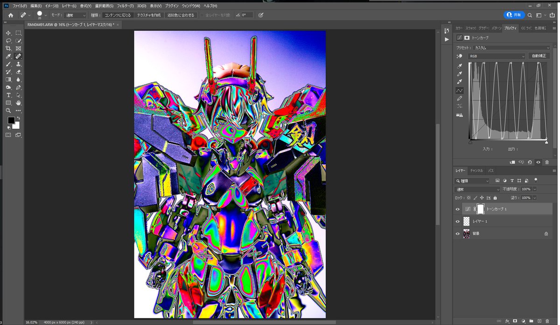Hide the レイヤー 1 layer
Screen dimensions: 560x325
(x=458, y=221)
